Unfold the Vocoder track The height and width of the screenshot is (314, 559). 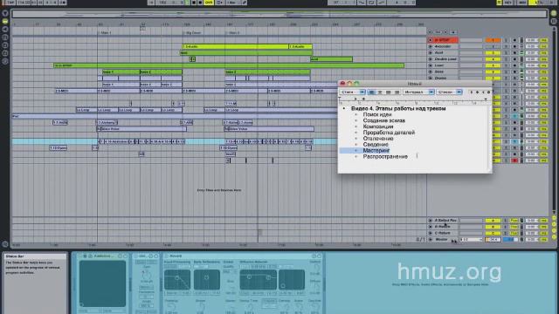tap(431, 46)
